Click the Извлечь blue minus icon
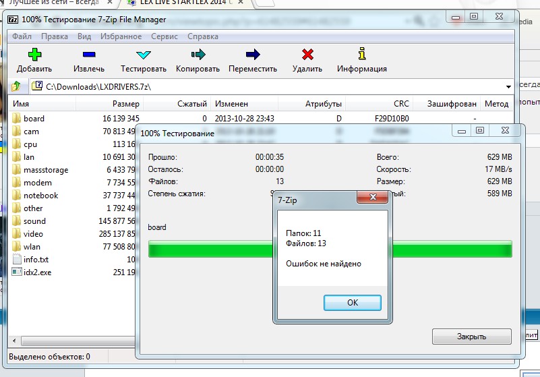 click(89, 55)
